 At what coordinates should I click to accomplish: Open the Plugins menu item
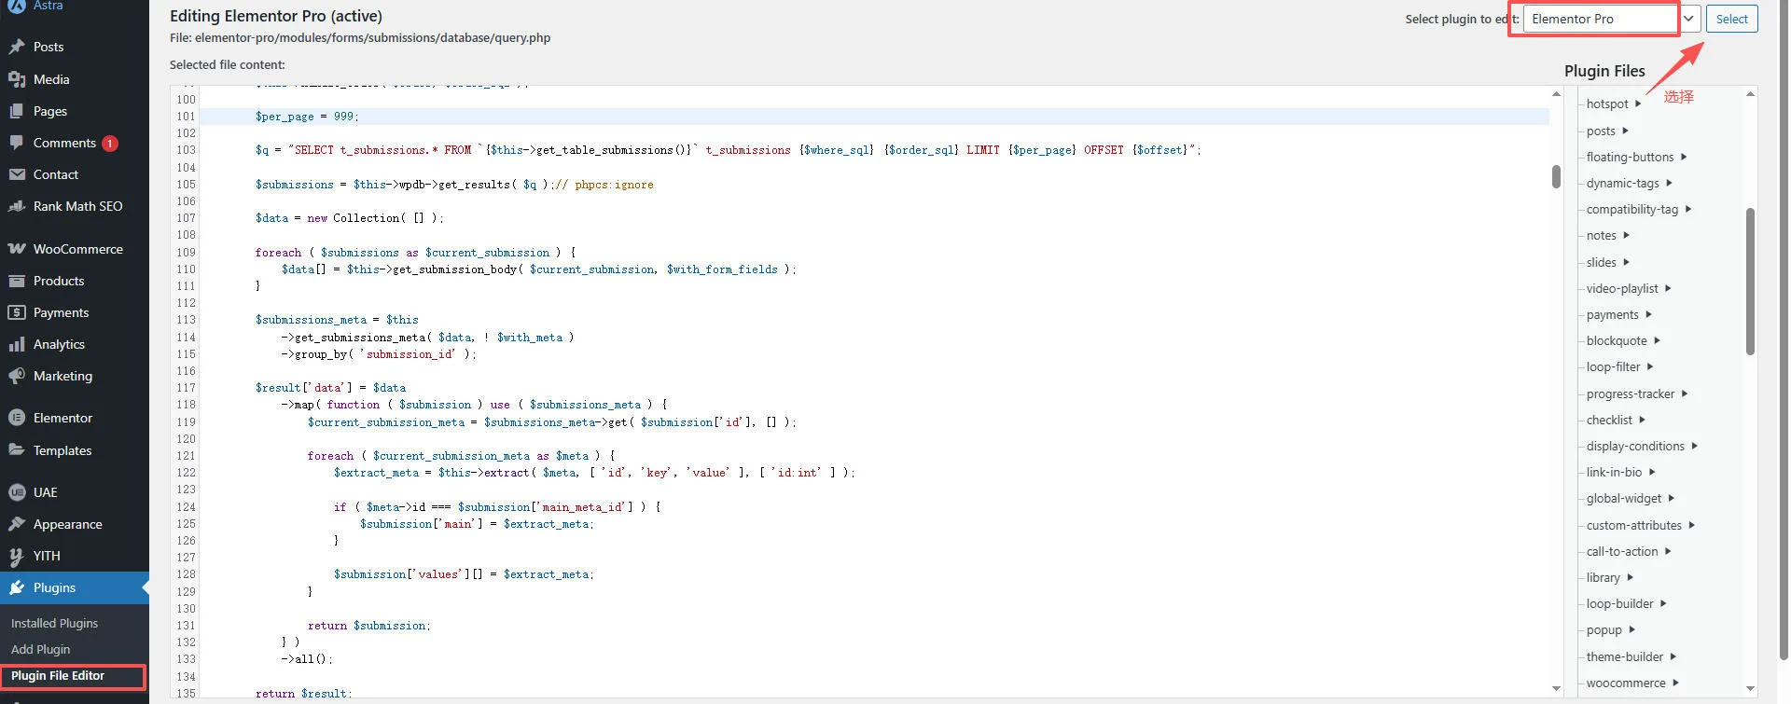(75, 587)
